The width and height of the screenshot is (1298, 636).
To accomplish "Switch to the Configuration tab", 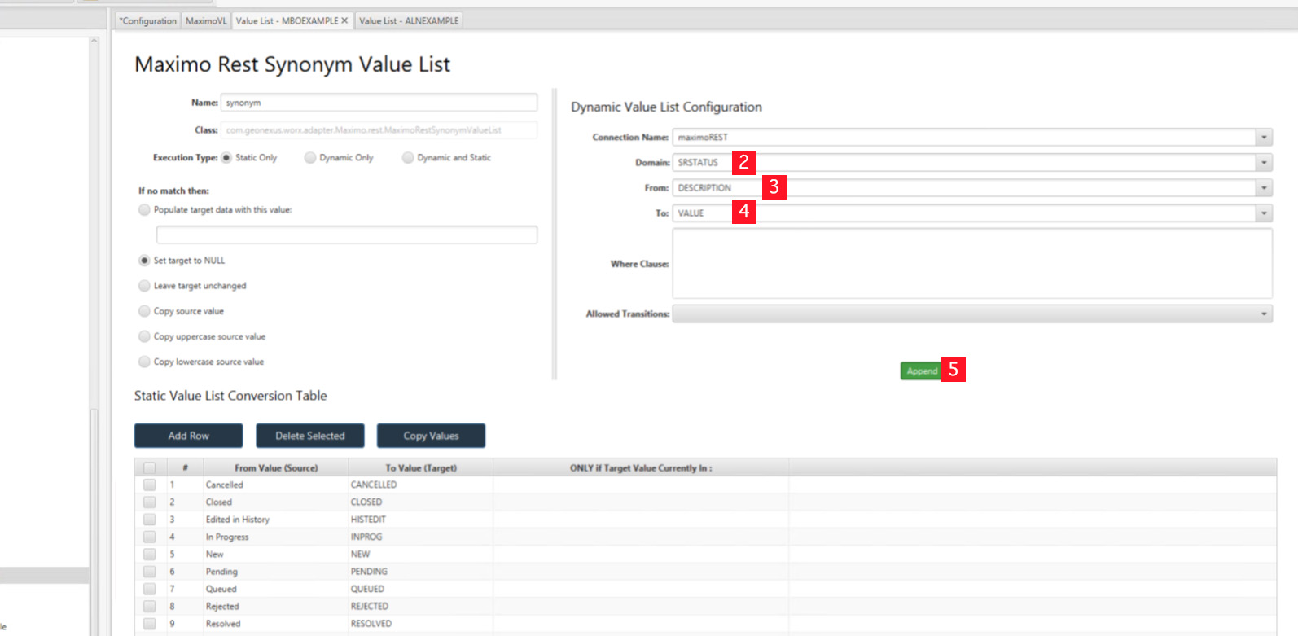I will 147,20.
